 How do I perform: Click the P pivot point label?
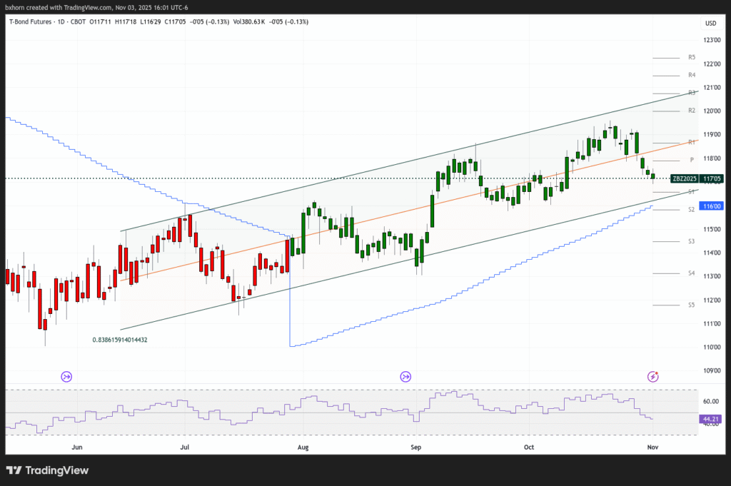[692, 160]
